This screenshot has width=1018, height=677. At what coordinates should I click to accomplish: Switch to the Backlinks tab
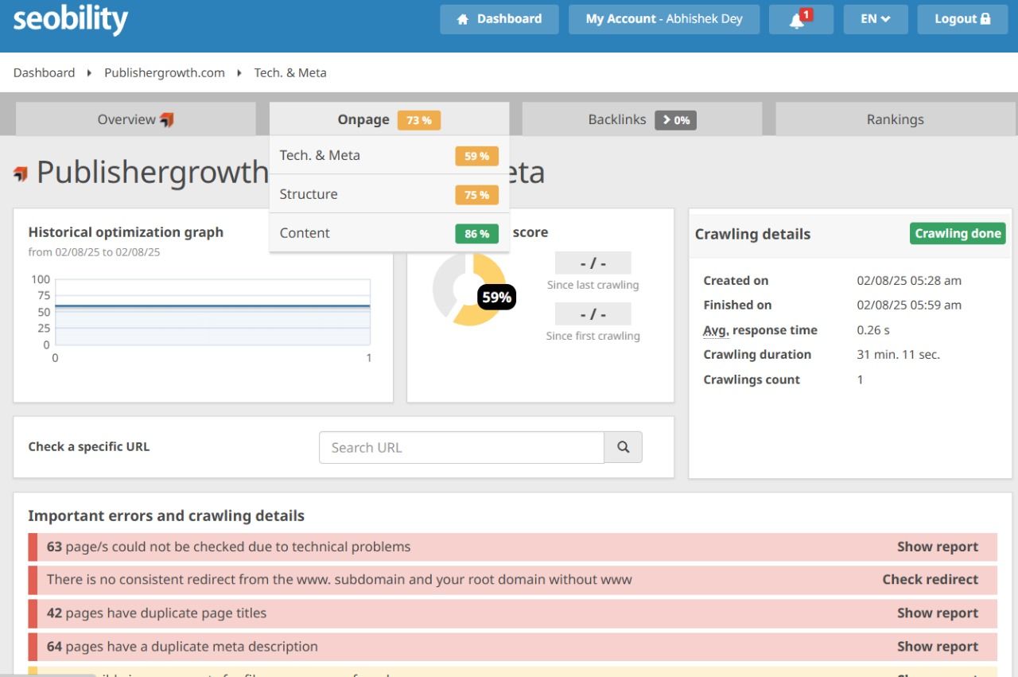coord(642,119)
